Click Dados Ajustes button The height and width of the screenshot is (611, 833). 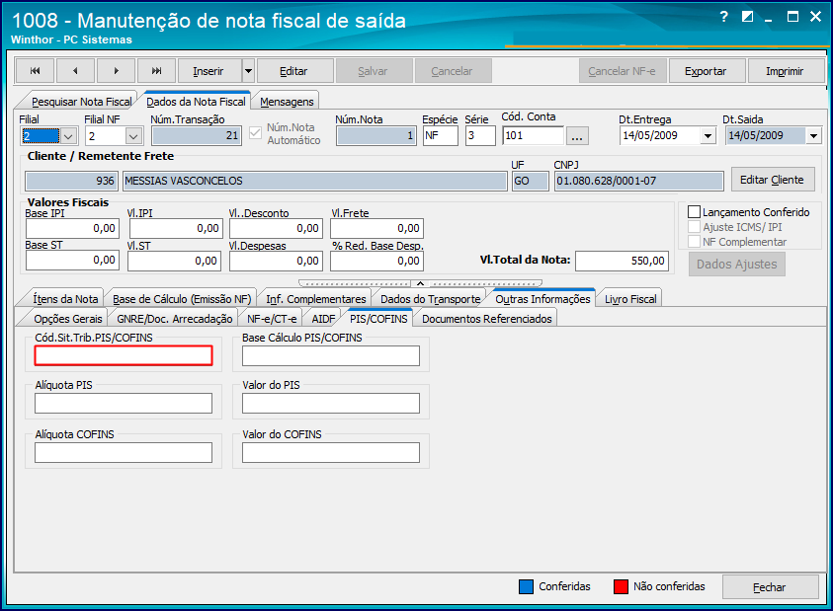[737, 264]
